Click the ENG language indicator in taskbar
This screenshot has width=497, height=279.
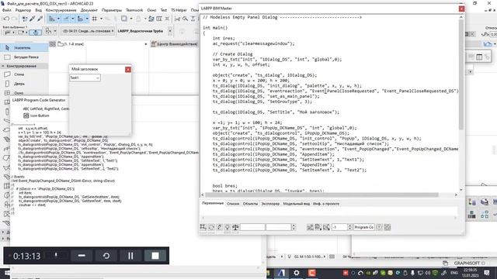click(454, 273)
